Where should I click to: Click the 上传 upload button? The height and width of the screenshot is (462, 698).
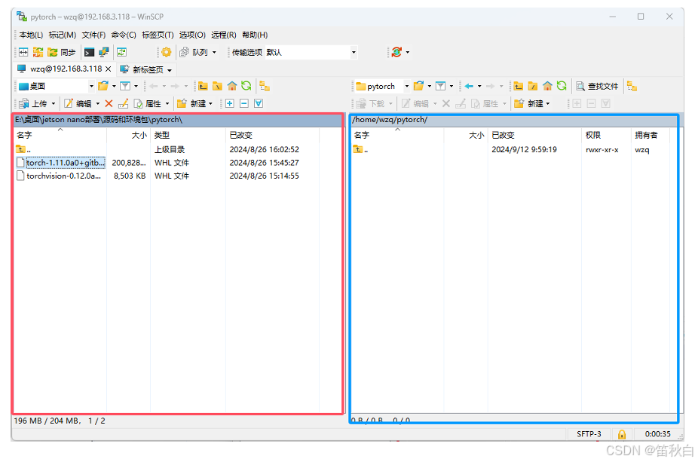tap(33, 104)
